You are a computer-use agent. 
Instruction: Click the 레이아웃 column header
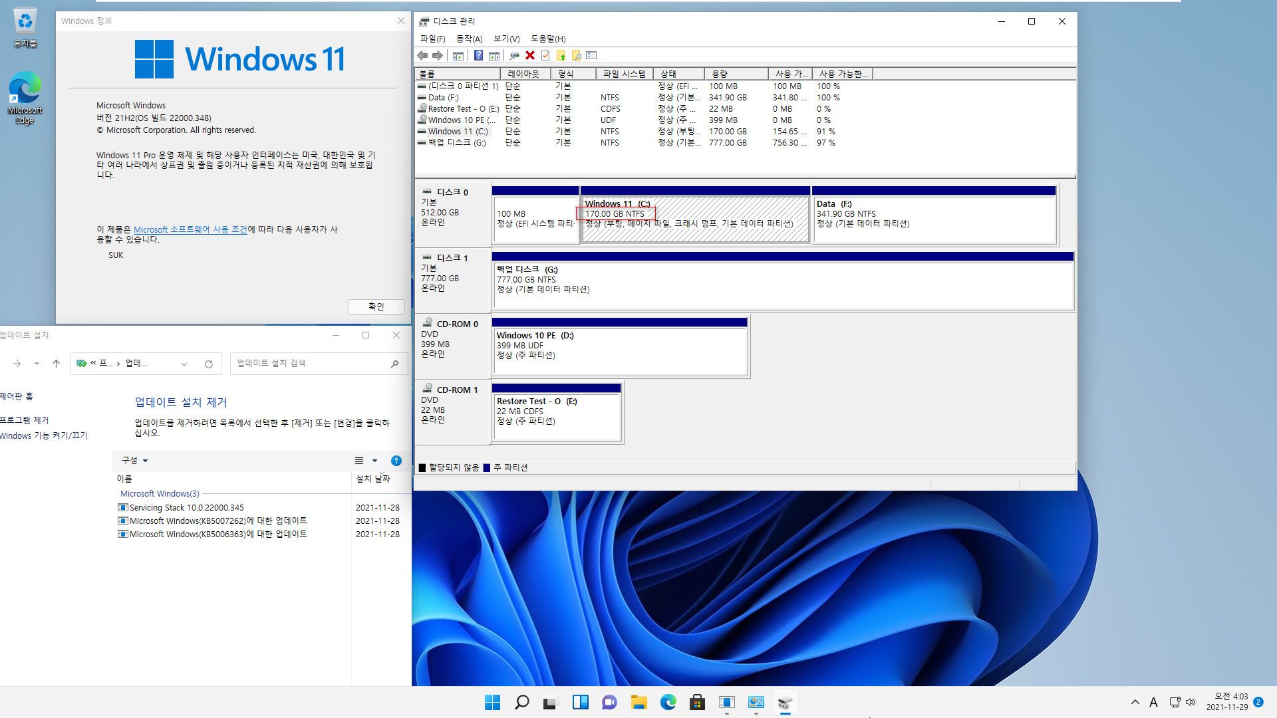[525, 74]
